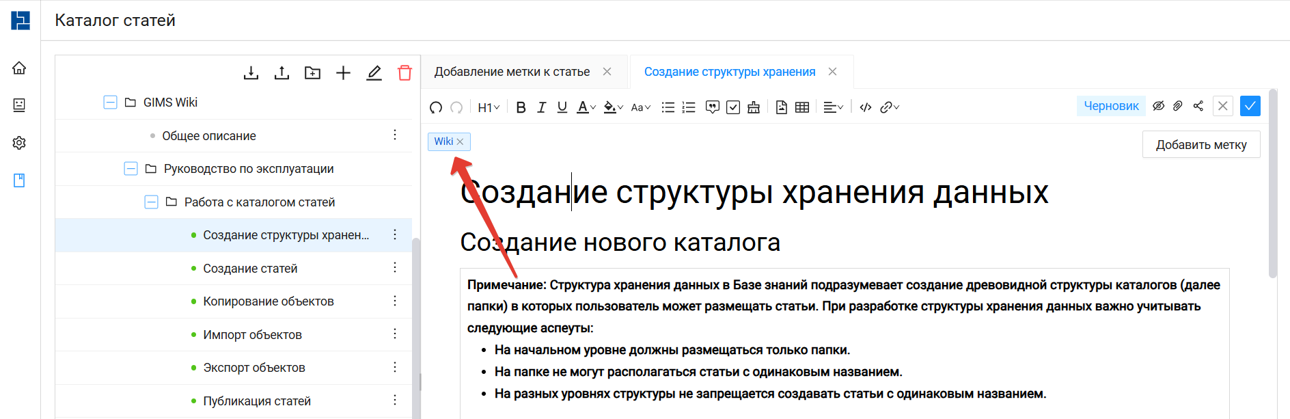Screen dimensions: 1290x419
Task: Collapse the GIMS Wiki folder
Action: 110,103
